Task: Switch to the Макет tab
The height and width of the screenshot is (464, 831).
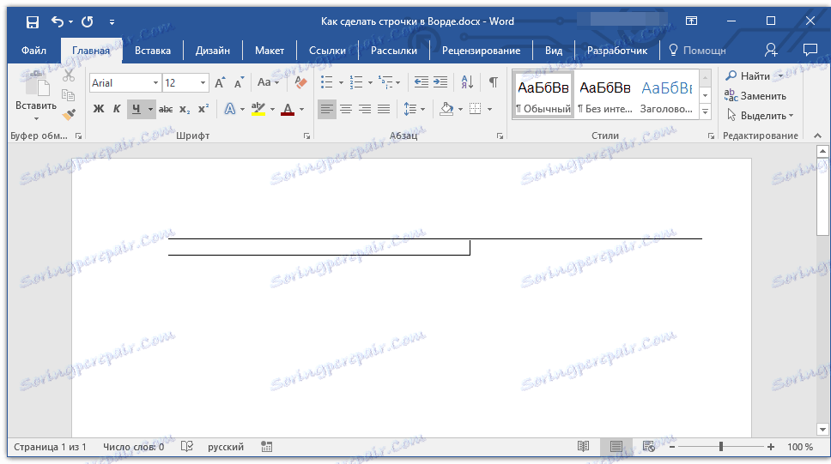Action: 270,51
